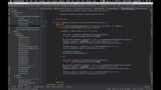Collapse the layout folder
The width and height of the screenshot is (161, 90).
[x=15, y=77]
